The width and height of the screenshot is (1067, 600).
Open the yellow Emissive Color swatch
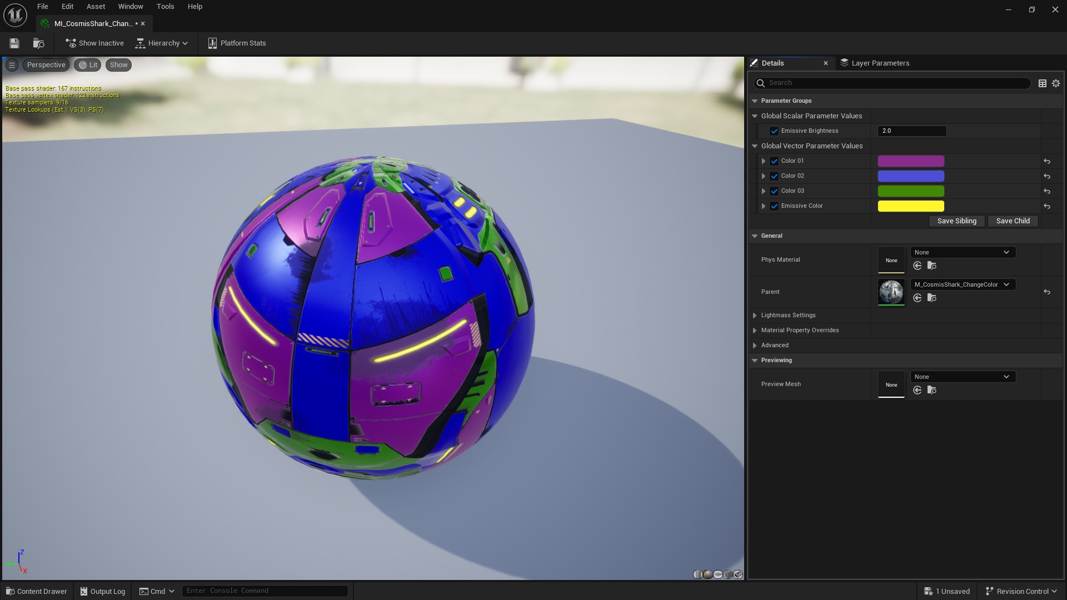pos(910,206)
